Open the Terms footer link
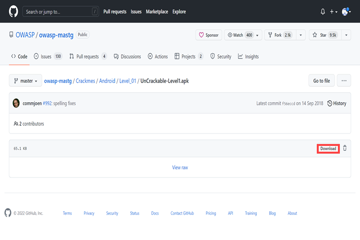The image size is (360, 240). (x=67, y=213)
